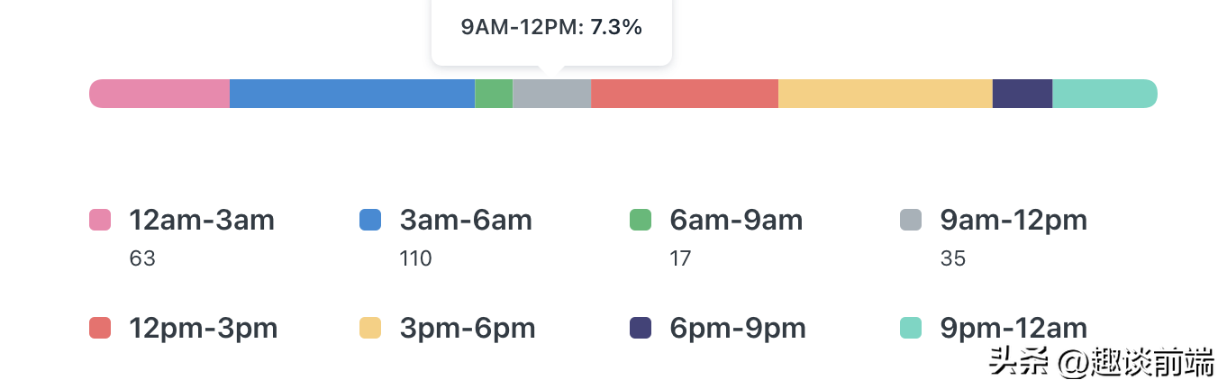Image resolution: width=1227 pixels, height=389 pixels.
Task: Click the dark purple 6pm-9pm legend swatch
Action: (x=641, y=328)
